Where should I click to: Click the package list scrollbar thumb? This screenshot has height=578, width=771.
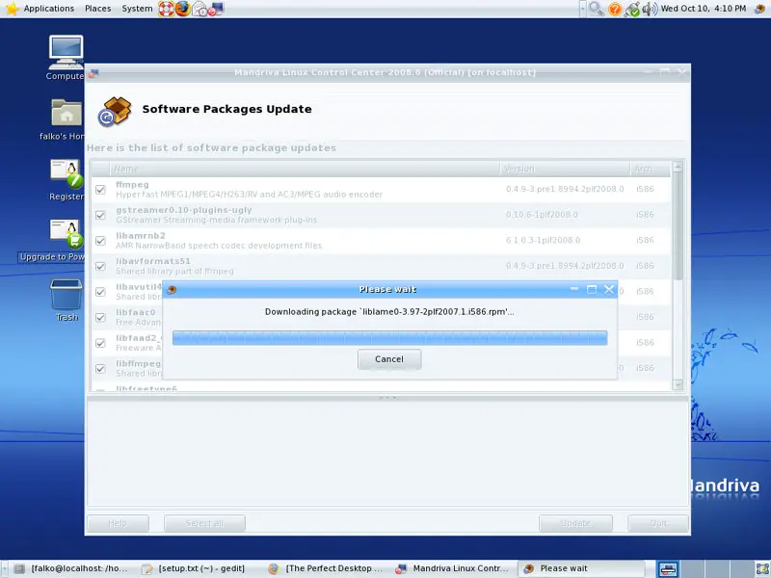point(678,226)
